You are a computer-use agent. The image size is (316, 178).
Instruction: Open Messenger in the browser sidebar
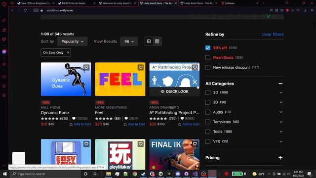(x=4, y=51)
